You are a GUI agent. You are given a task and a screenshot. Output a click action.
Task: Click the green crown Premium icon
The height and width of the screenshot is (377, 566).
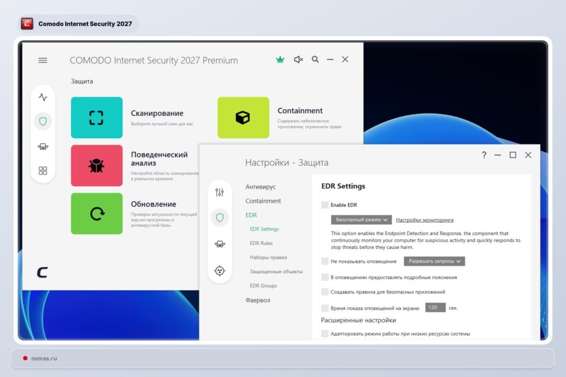[x=280, y=60]
